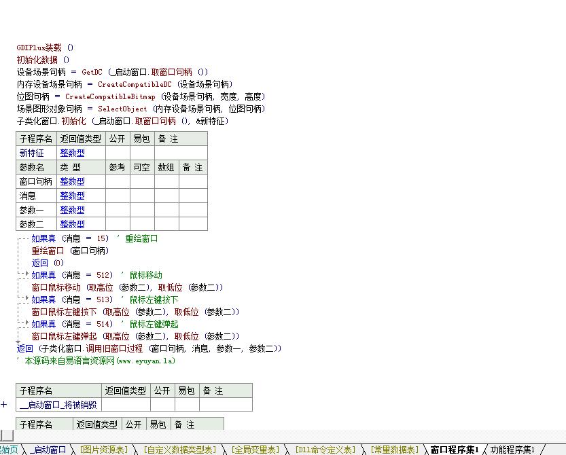Image resolution: width=566 pixels, height=455 pixels.
Task: Click the 整数型 type of 消息 parameter
Action: (x=82, y=196)
